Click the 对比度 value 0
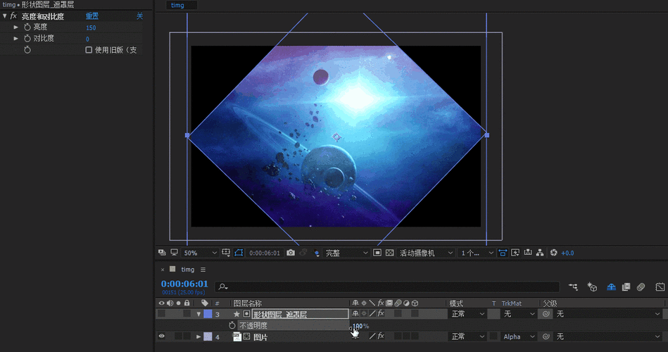Image resolution: width=668 pixels, height=352 pixels. coord(87,39)
